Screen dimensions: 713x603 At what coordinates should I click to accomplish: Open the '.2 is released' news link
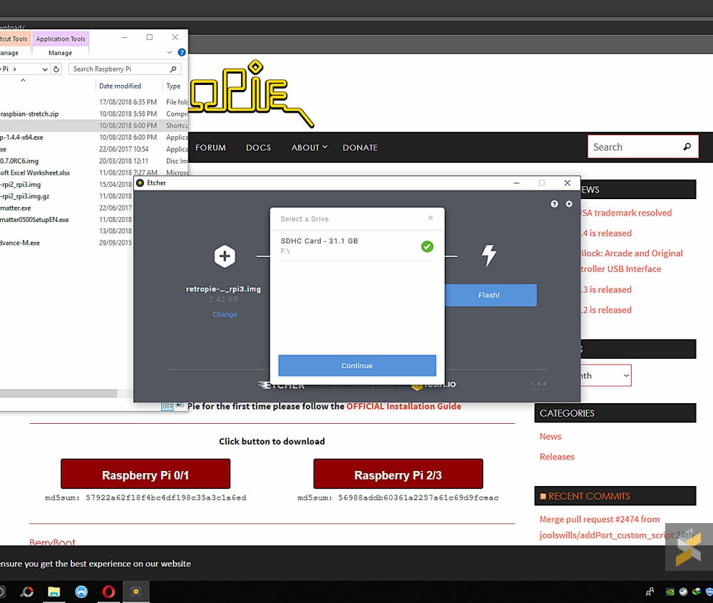(607, 310)
